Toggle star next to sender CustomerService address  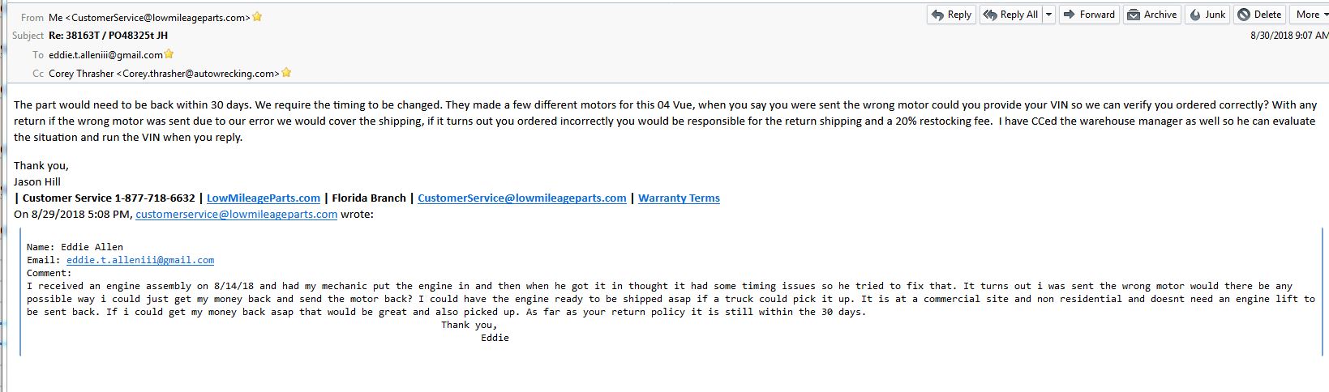(257, 16)
